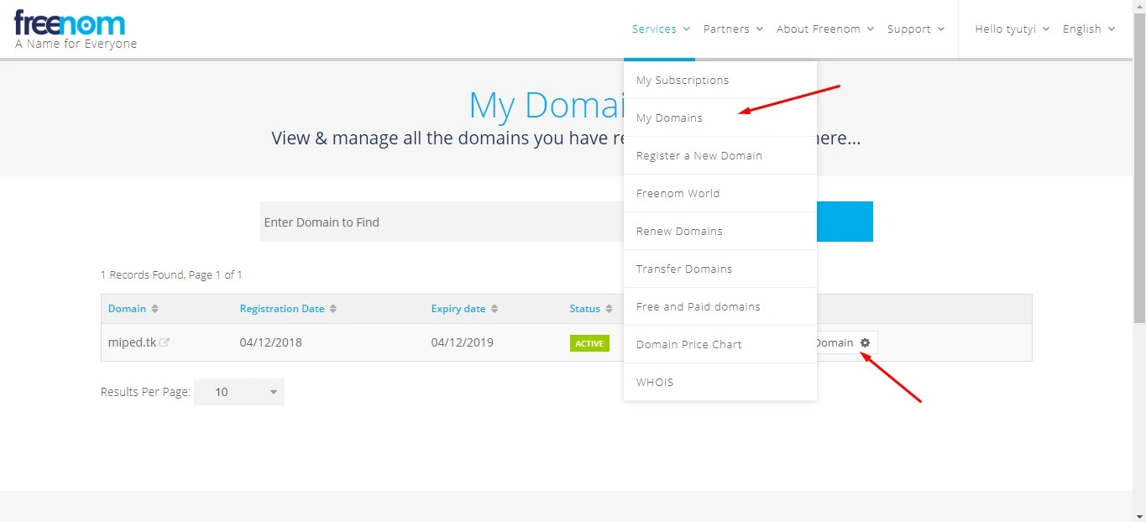Sort by Status column arrows
The width and height of the screenshot is (1146, 522).
coord(610,309)
